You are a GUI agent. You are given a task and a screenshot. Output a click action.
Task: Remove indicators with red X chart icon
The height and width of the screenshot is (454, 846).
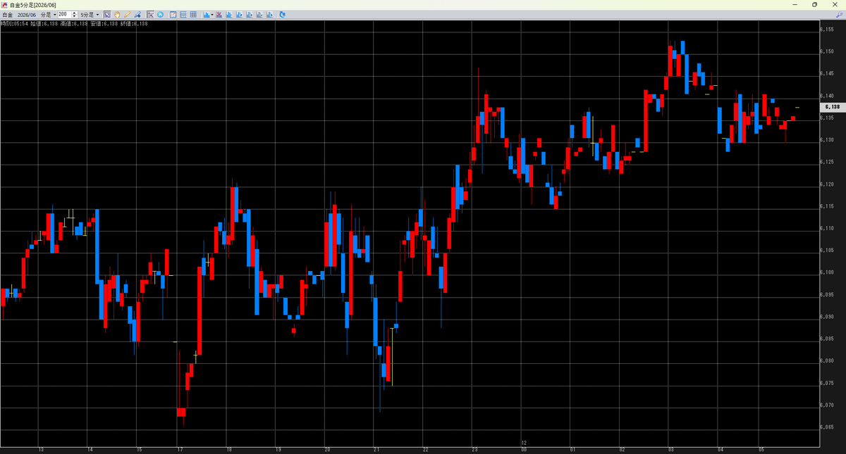click(x=219, y=14)
